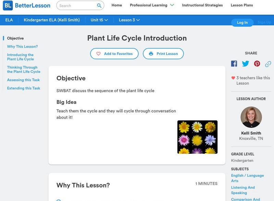Open Instructional Strategies menu item
Image resolution: width=274 pixels, height=201 pixels.
[202, 5]
